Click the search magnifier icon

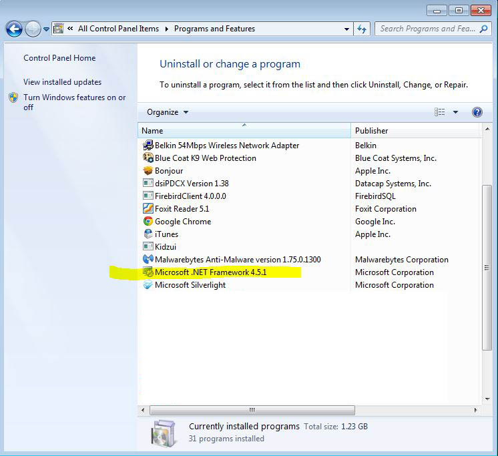(484, 29)
